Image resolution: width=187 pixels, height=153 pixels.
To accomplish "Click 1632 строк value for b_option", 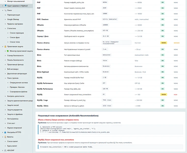I will [x=107, y=106].
